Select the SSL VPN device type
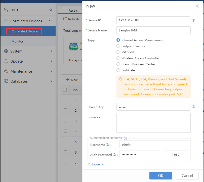 (118, 52)
